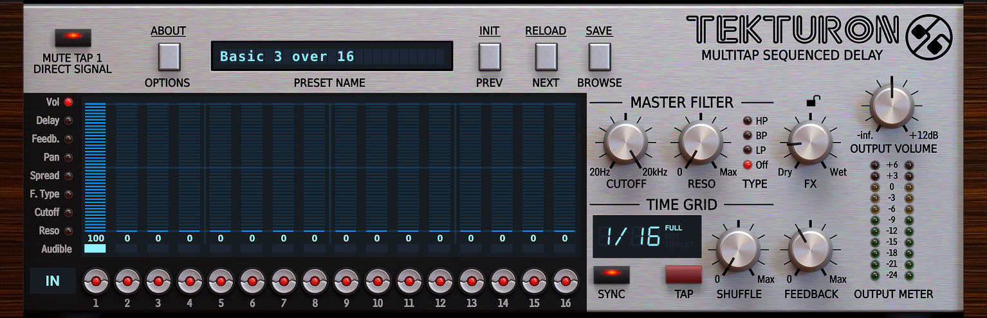Click the About/Options button
Screen dimensions: 987x318
169,57
